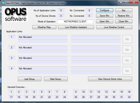
Task: Select the NETWORKED CLIENT mode field
Action: click(75, 21)
